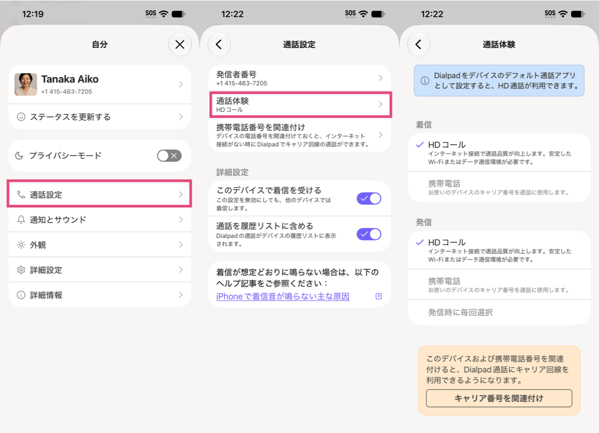The image size is (599, 433).
Task: Click the info icon for 詳細情報
Action: pos(21,295)
